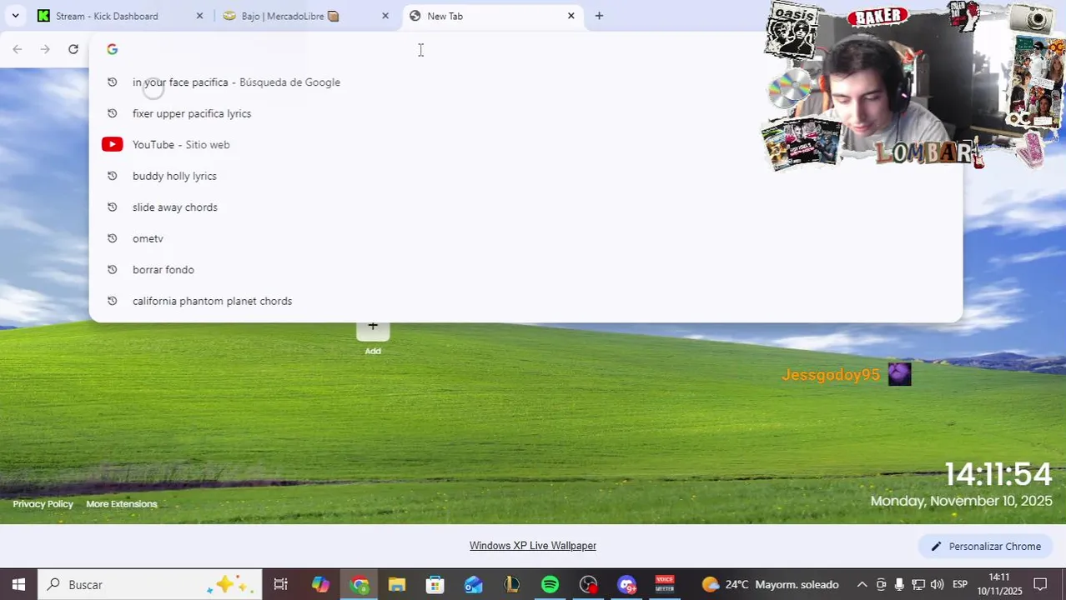The width and height of the screenshot is (1066, 600).
Task: Open network settings tray icon
Action: [918, 585]
